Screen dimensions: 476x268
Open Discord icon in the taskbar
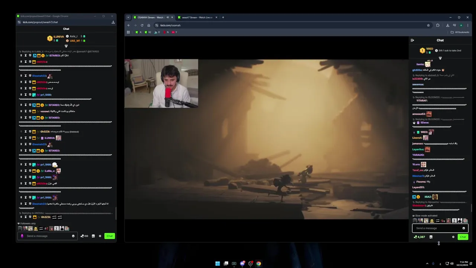pyautogui.click(x=242, y=264)
